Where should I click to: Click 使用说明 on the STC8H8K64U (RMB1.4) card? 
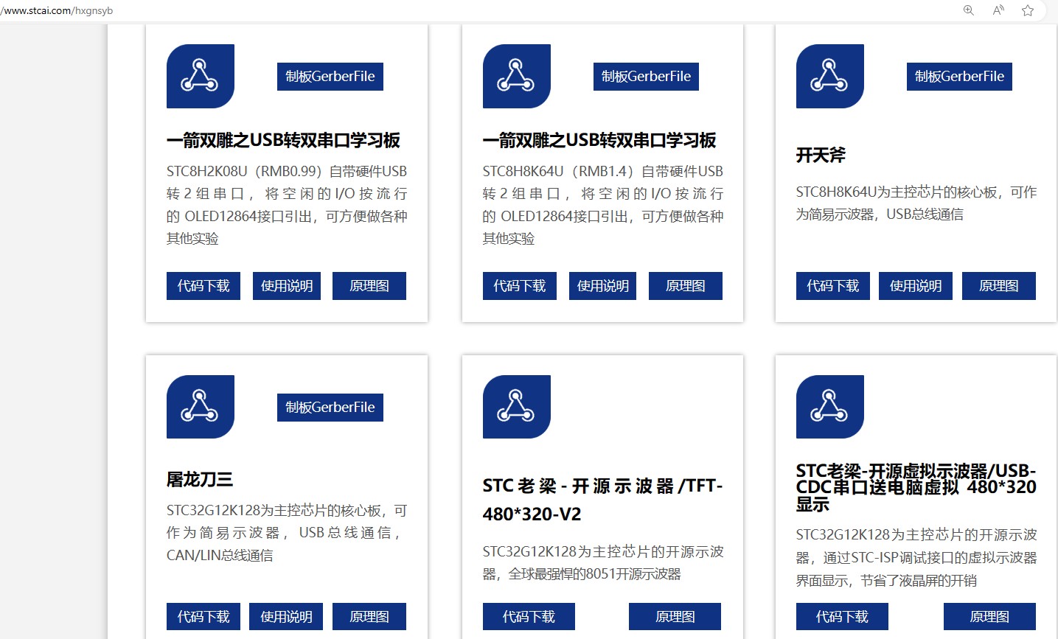tap(603, 286)
